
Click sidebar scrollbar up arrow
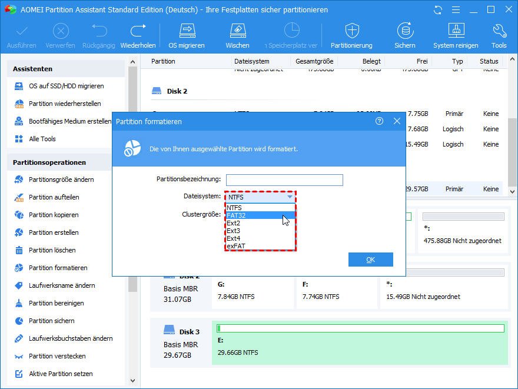tap(133, 62)
